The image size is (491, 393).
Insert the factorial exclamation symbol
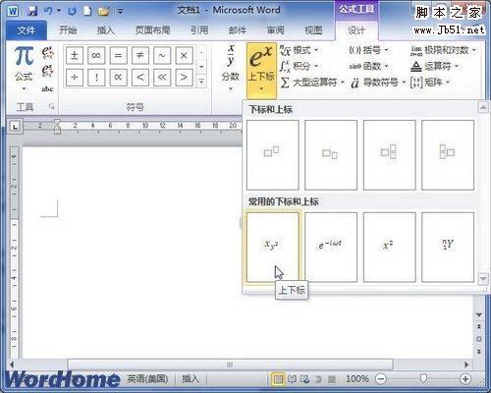[x=96, y=78]
